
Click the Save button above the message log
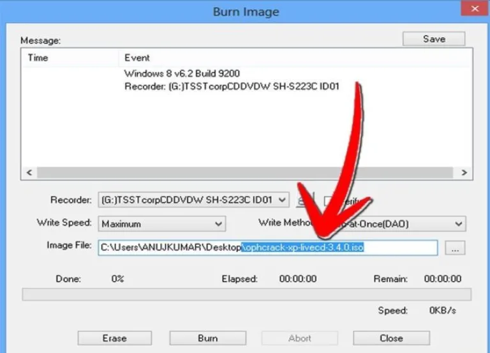[434, 39]
